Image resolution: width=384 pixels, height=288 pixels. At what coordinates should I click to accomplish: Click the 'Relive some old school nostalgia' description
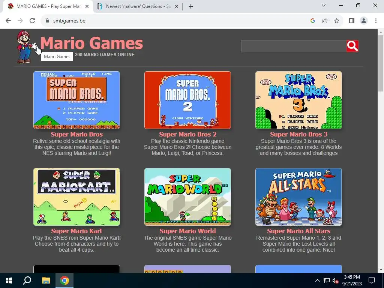[76, 147]
